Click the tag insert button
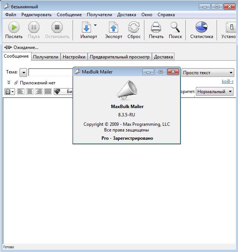Viewport: 238px width, 252px height. [63, 92]
